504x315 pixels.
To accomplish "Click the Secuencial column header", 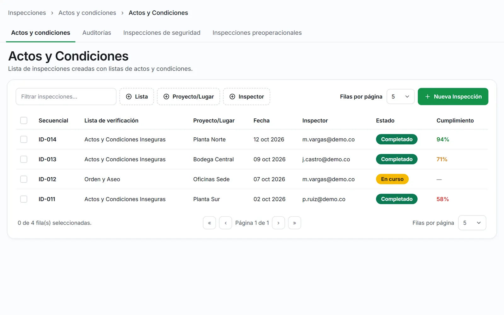I will 53,120.
